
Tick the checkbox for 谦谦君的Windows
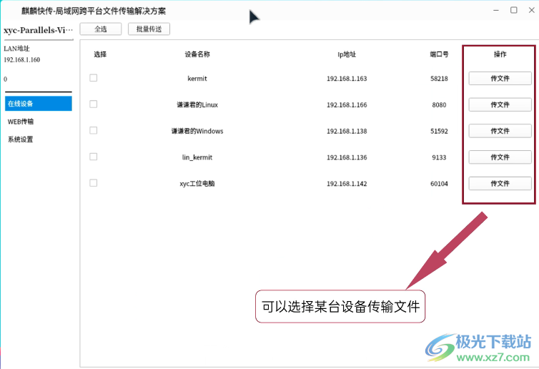click(x=93, y=130)
